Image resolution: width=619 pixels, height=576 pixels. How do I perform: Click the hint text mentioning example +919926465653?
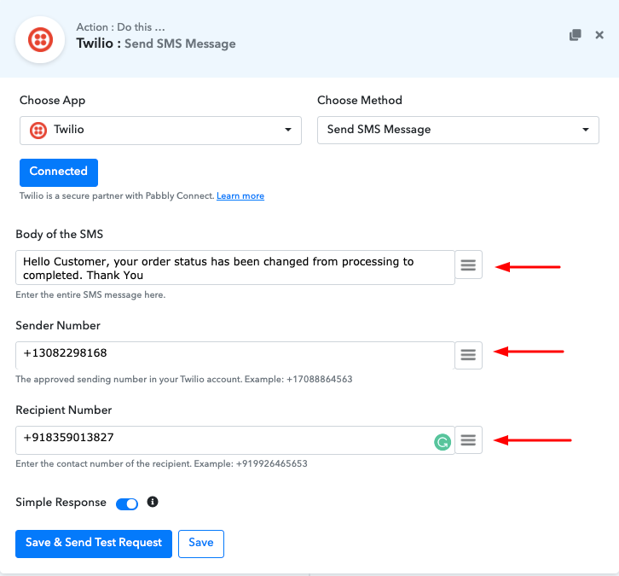coord(161,464)
